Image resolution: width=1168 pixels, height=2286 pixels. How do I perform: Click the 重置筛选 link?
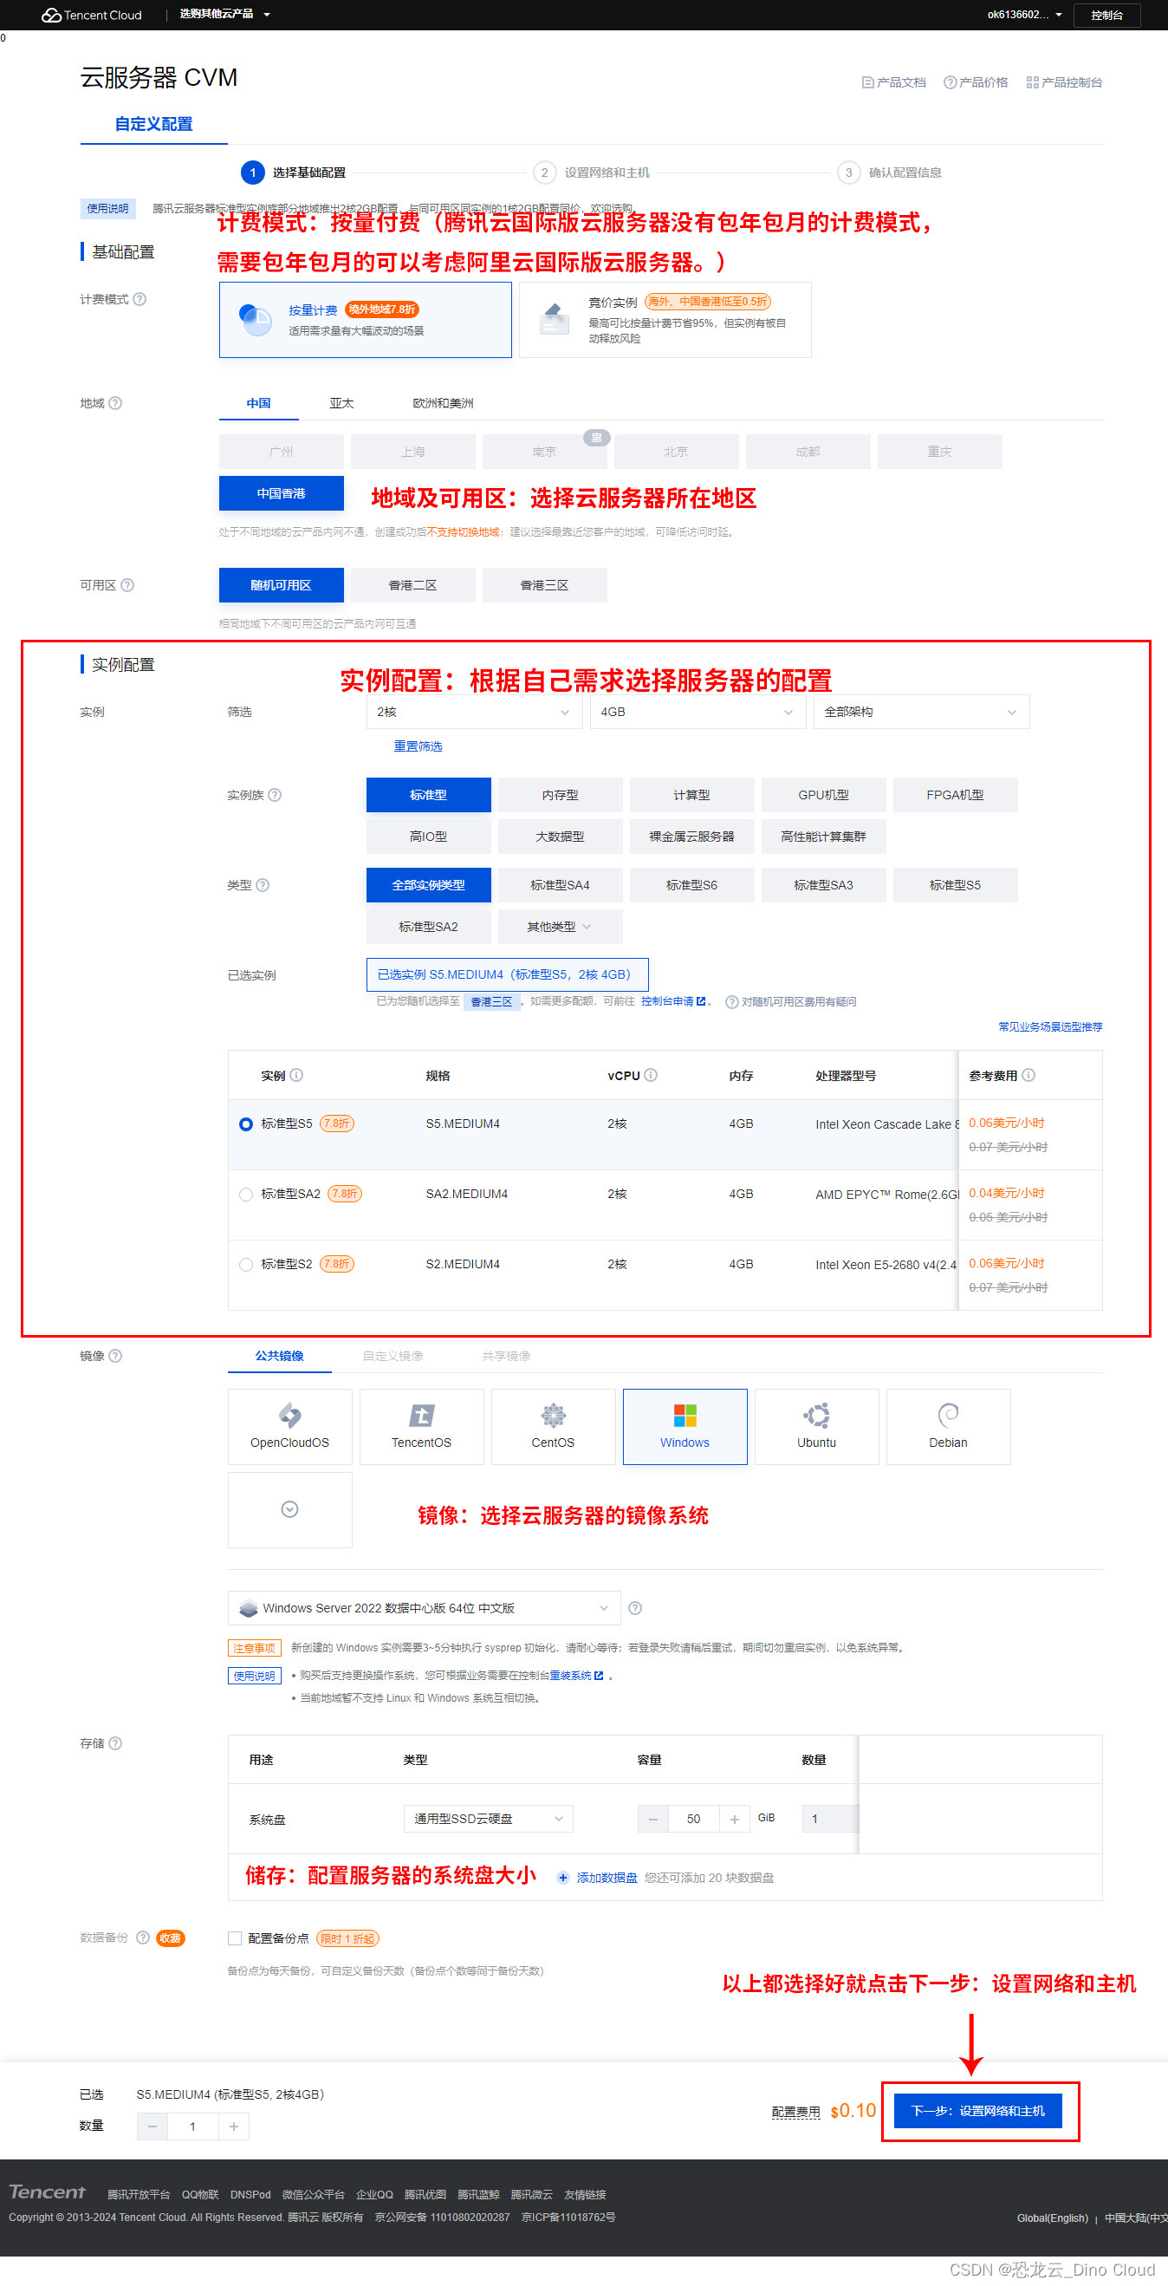click(x=418, y=746)
